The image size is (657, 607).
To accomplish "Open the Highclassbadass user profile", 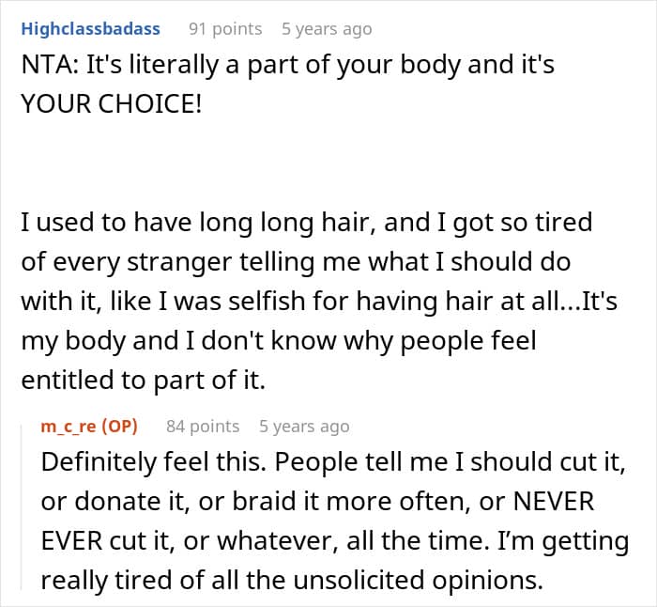I will (x=90, y=29).
